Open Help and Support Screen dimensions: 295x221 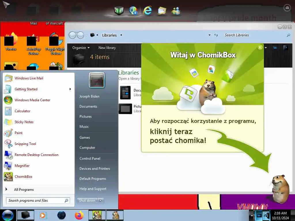(x=93, y=189)
